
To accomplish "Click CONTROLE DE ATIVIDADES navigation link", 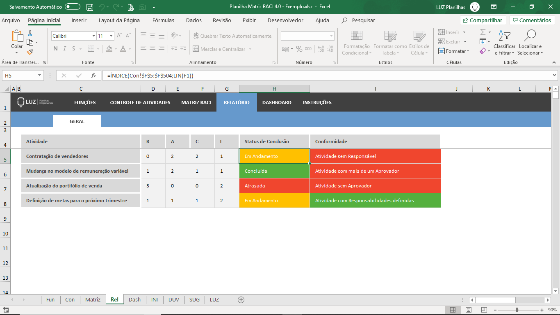I will (x=140, y=103).
